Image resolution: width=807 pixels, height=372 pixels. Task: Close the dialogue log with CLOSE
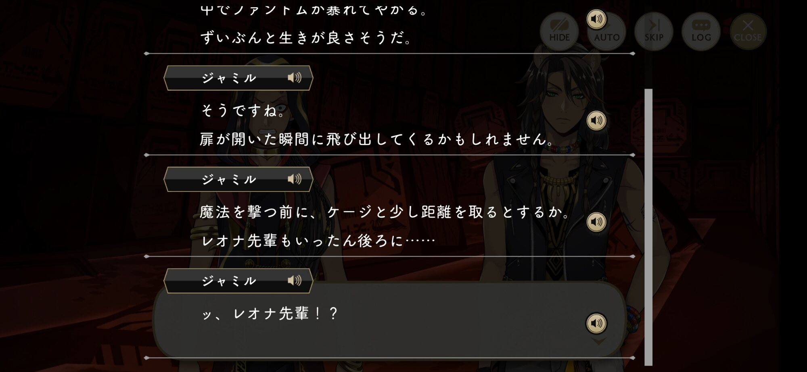(x=748, y=31)
